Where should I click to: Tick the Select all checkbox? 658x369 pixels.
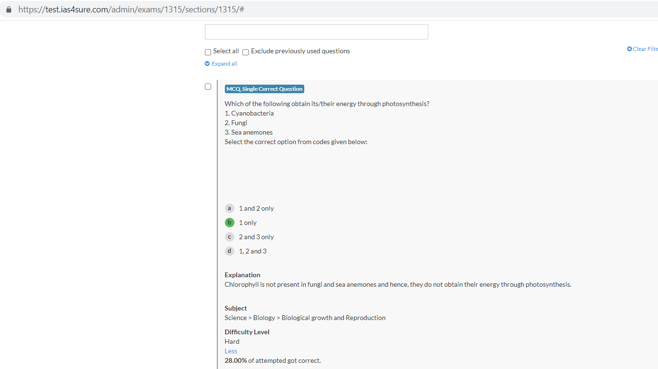(208, 52)
